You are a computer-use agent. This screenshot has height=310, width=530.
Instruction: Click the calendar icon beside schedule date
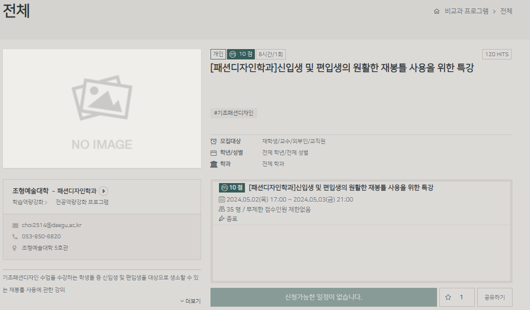222,200
